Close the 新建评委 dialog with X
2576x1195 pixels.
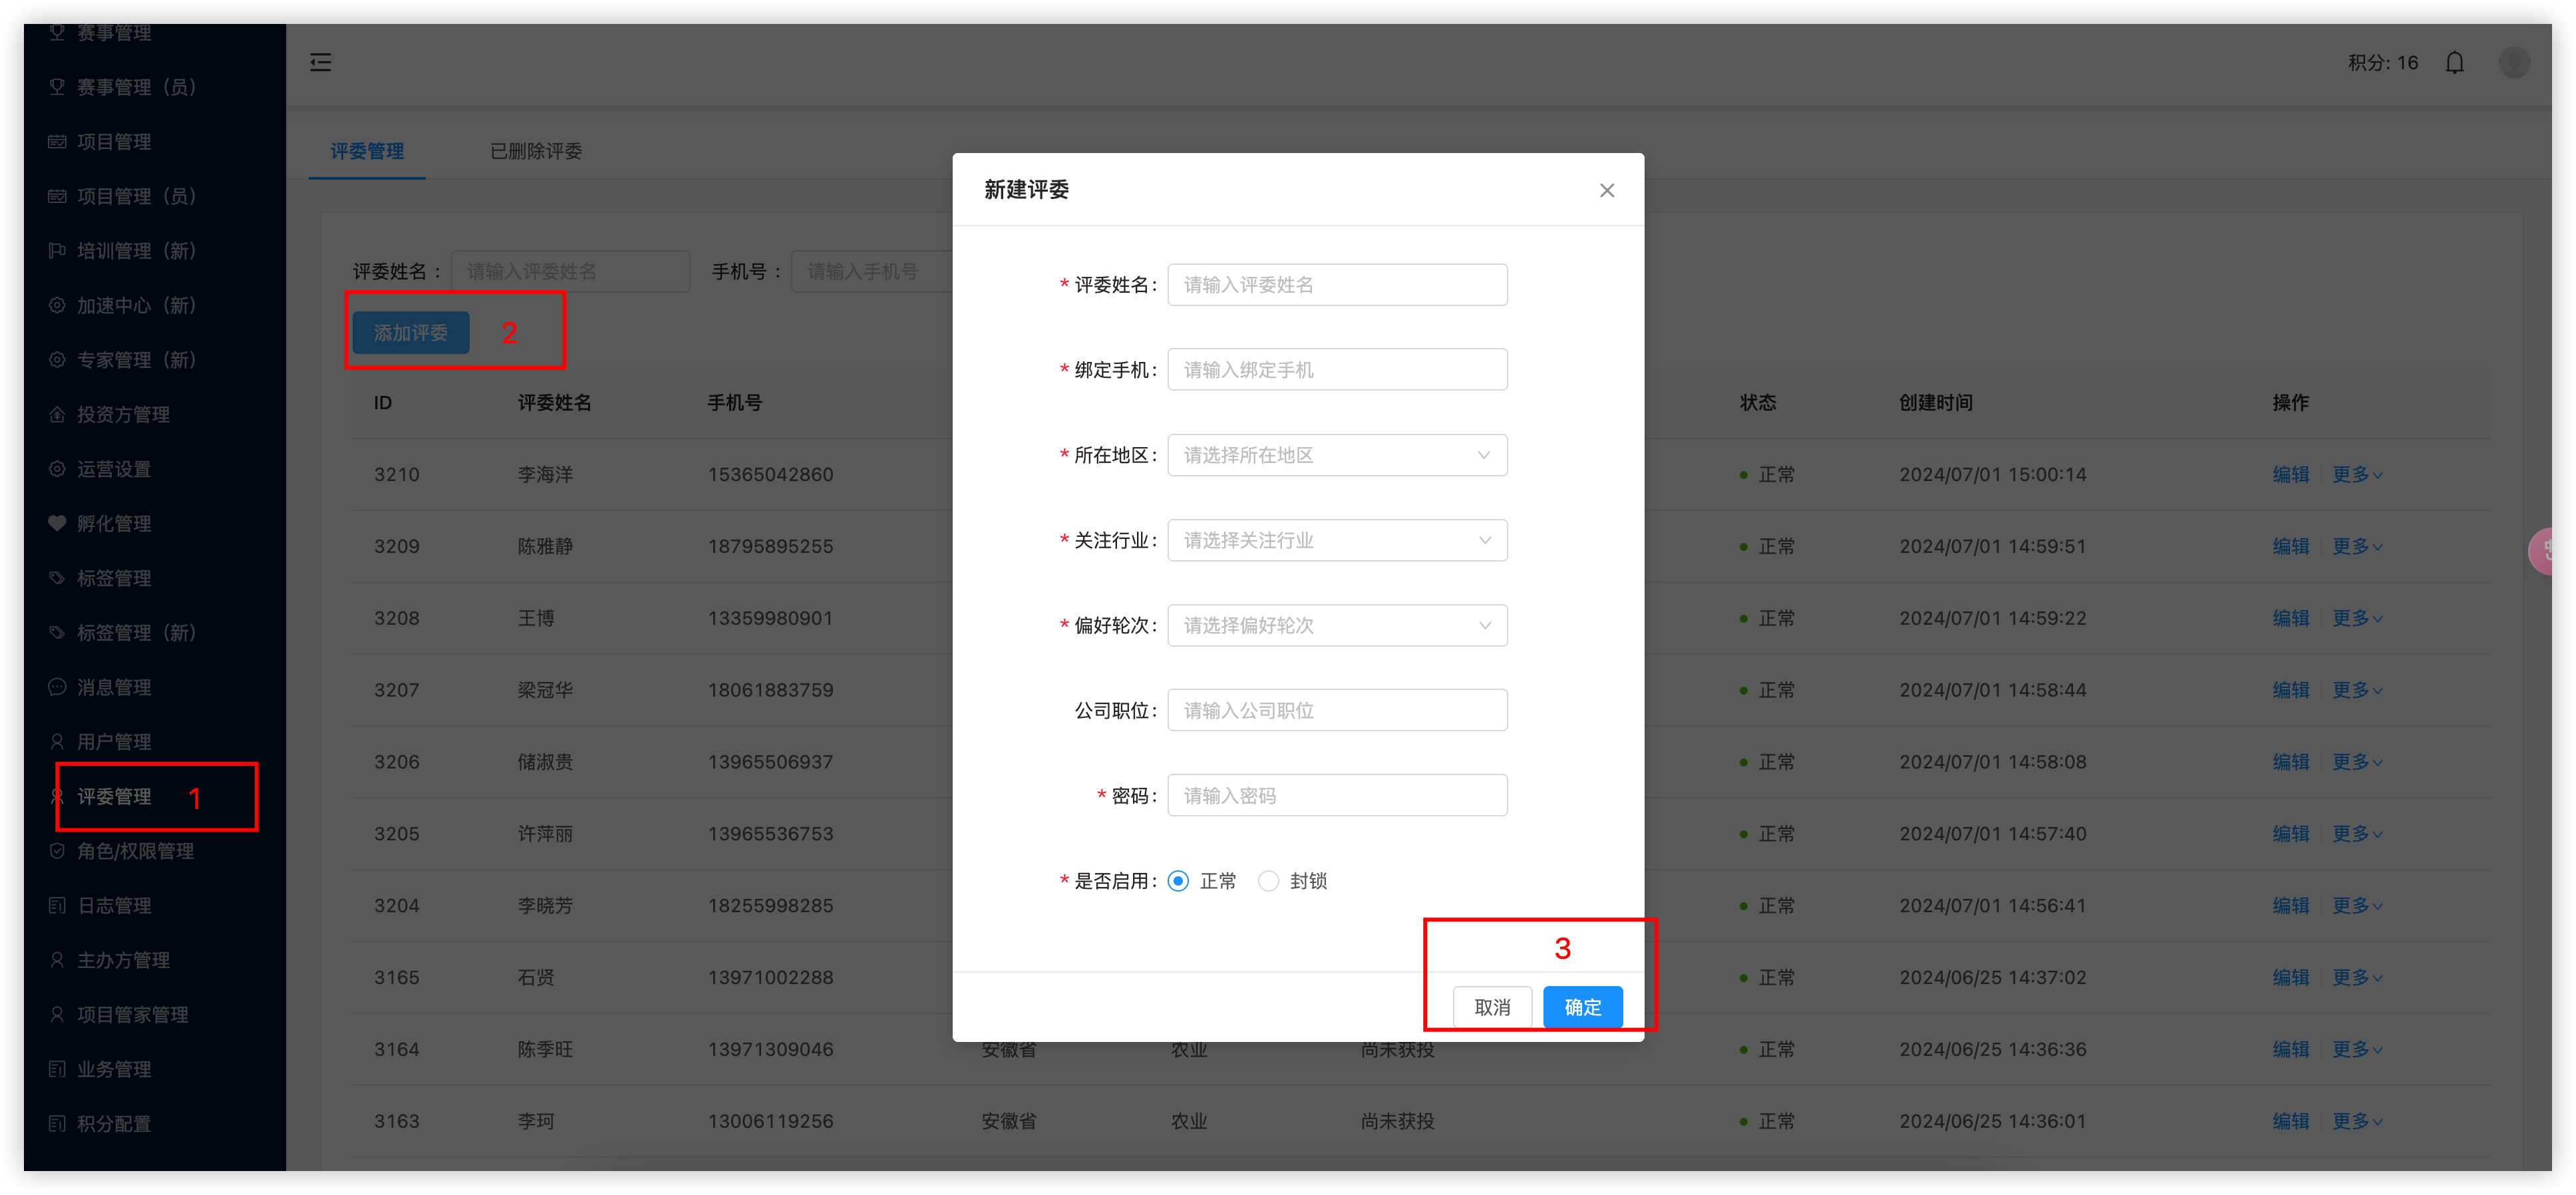1606,190
